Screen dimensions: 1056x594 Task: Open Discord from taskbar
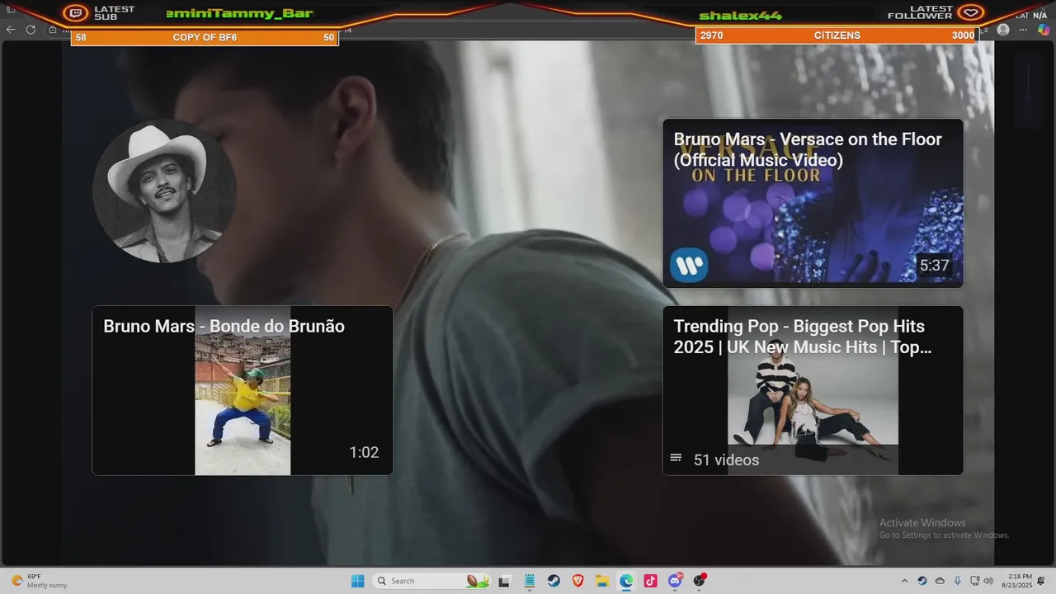[676, 581]
